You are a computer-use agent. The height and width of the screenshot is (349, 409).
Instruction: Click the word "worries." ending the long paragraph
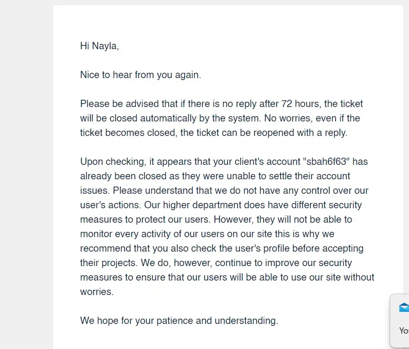(x=97, y=292)
